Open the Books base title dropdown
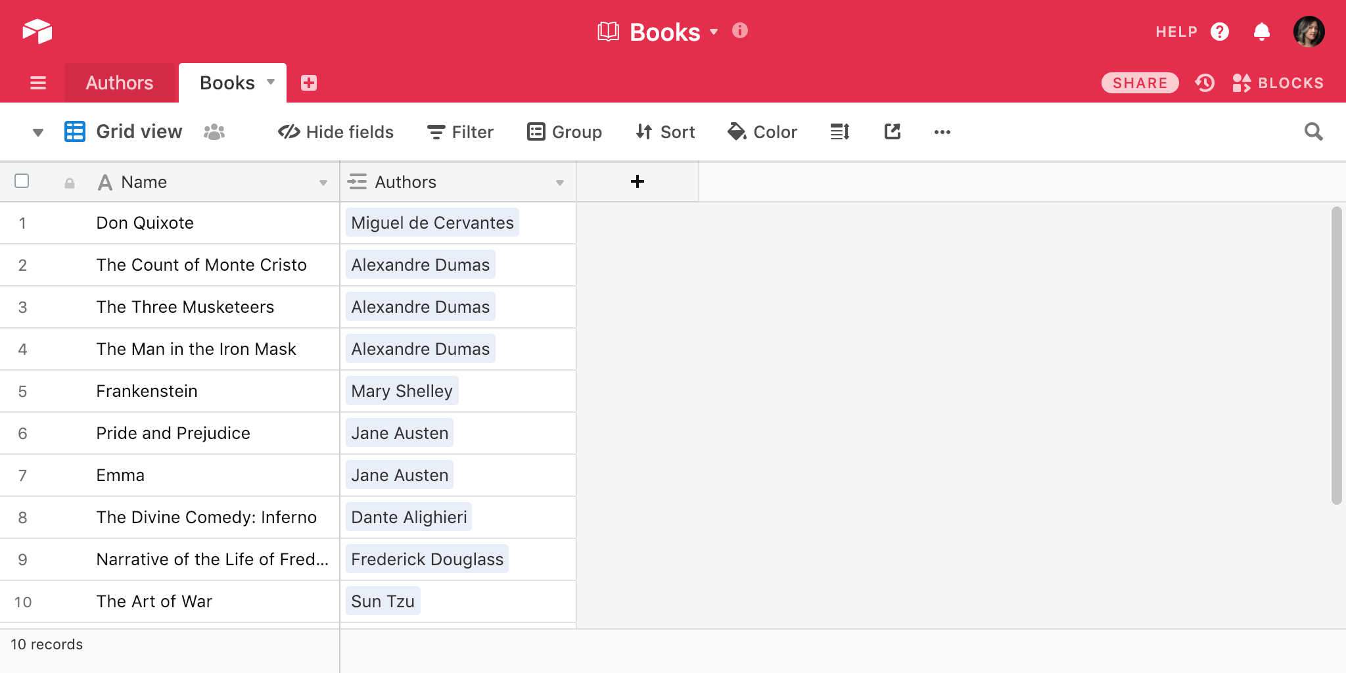This screenshot has width=1346, height=673. click(714, 32)
